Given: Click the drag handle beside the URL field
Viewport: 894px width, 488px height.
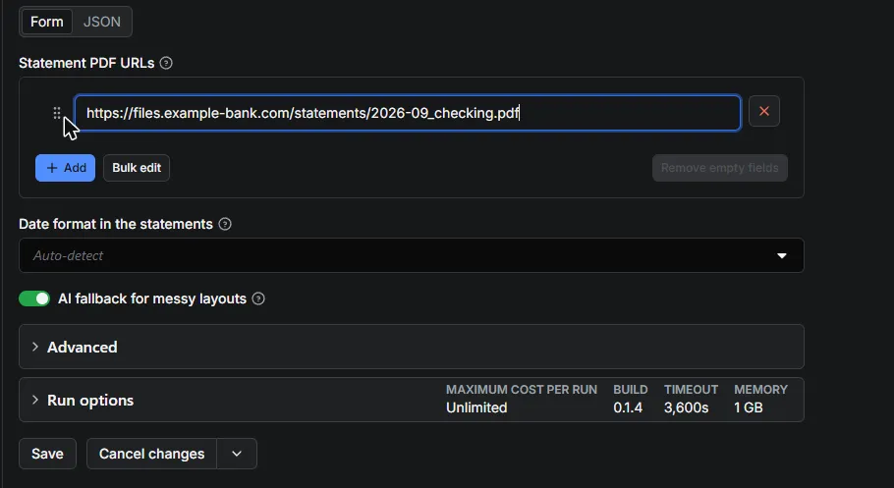Looking at the screenshot, I should click(x=56, y=113).
